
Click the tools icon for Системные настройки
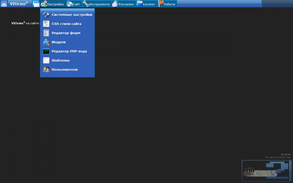tap(46, 15)
